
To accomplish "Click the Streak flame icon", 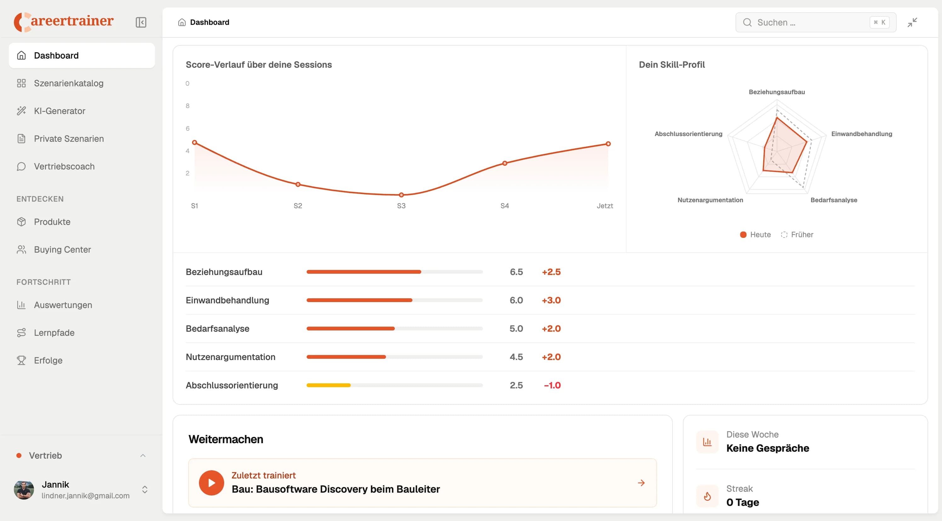I will point(707,496).
